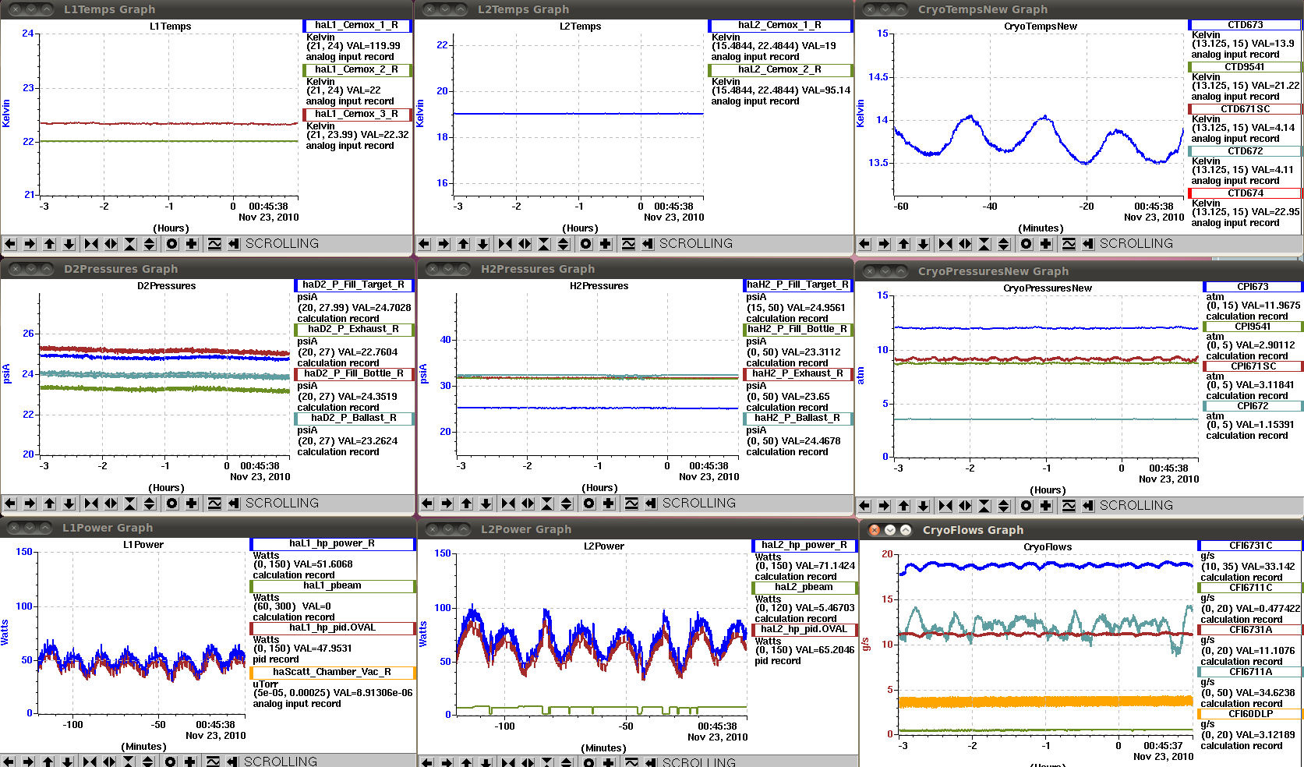Select haScatt_Chamber_Vac_R legend entry
Image resolution: width=1304 pixels, height=767 pixels.
pos(333,673)
